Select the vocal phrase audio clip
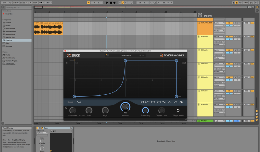The width and height of the screenshot is (260, 152). point(48,28)
